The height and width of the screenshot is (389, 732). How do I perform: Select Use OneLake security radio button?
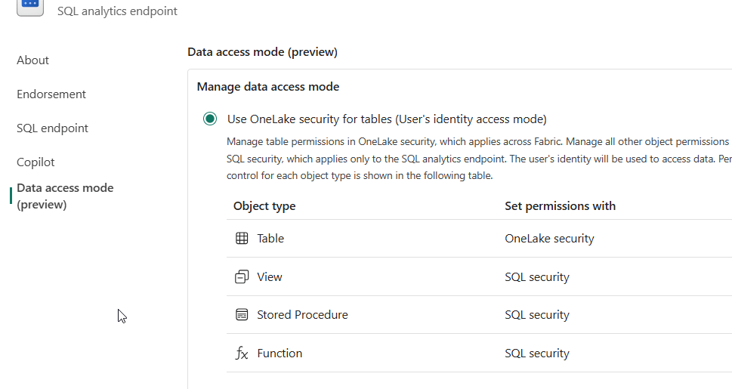[x=209, y=119]
